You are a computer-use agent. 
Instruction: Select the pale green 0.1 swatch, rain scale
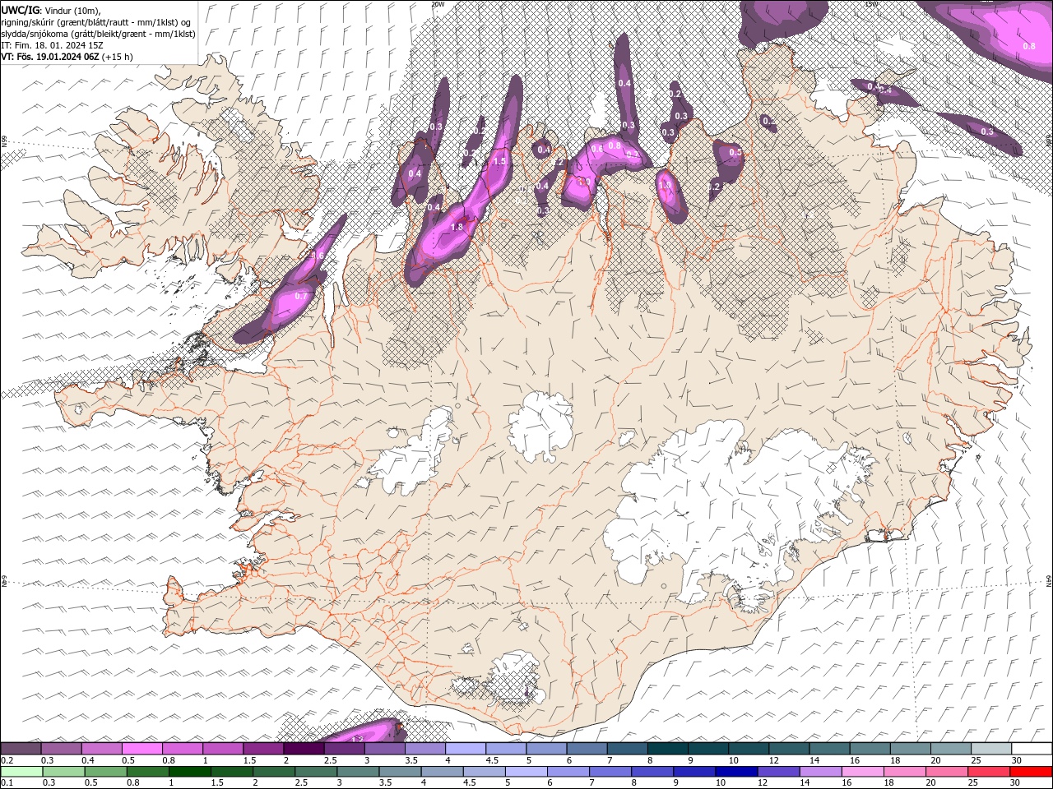pos(21,772)
